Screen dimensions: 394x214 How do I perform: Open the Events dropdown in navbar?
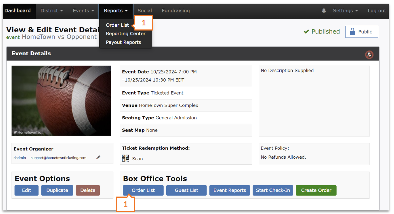pyautogui.click(x=83, y=11)
